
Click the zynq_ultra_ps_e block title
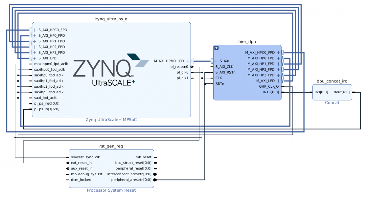tap(111, 19)
